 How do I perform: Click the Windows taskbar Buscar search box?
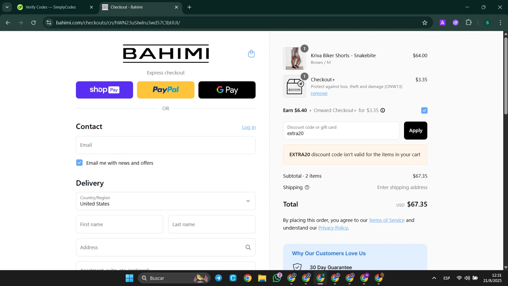pyautogui.click(x=174, y=278)
